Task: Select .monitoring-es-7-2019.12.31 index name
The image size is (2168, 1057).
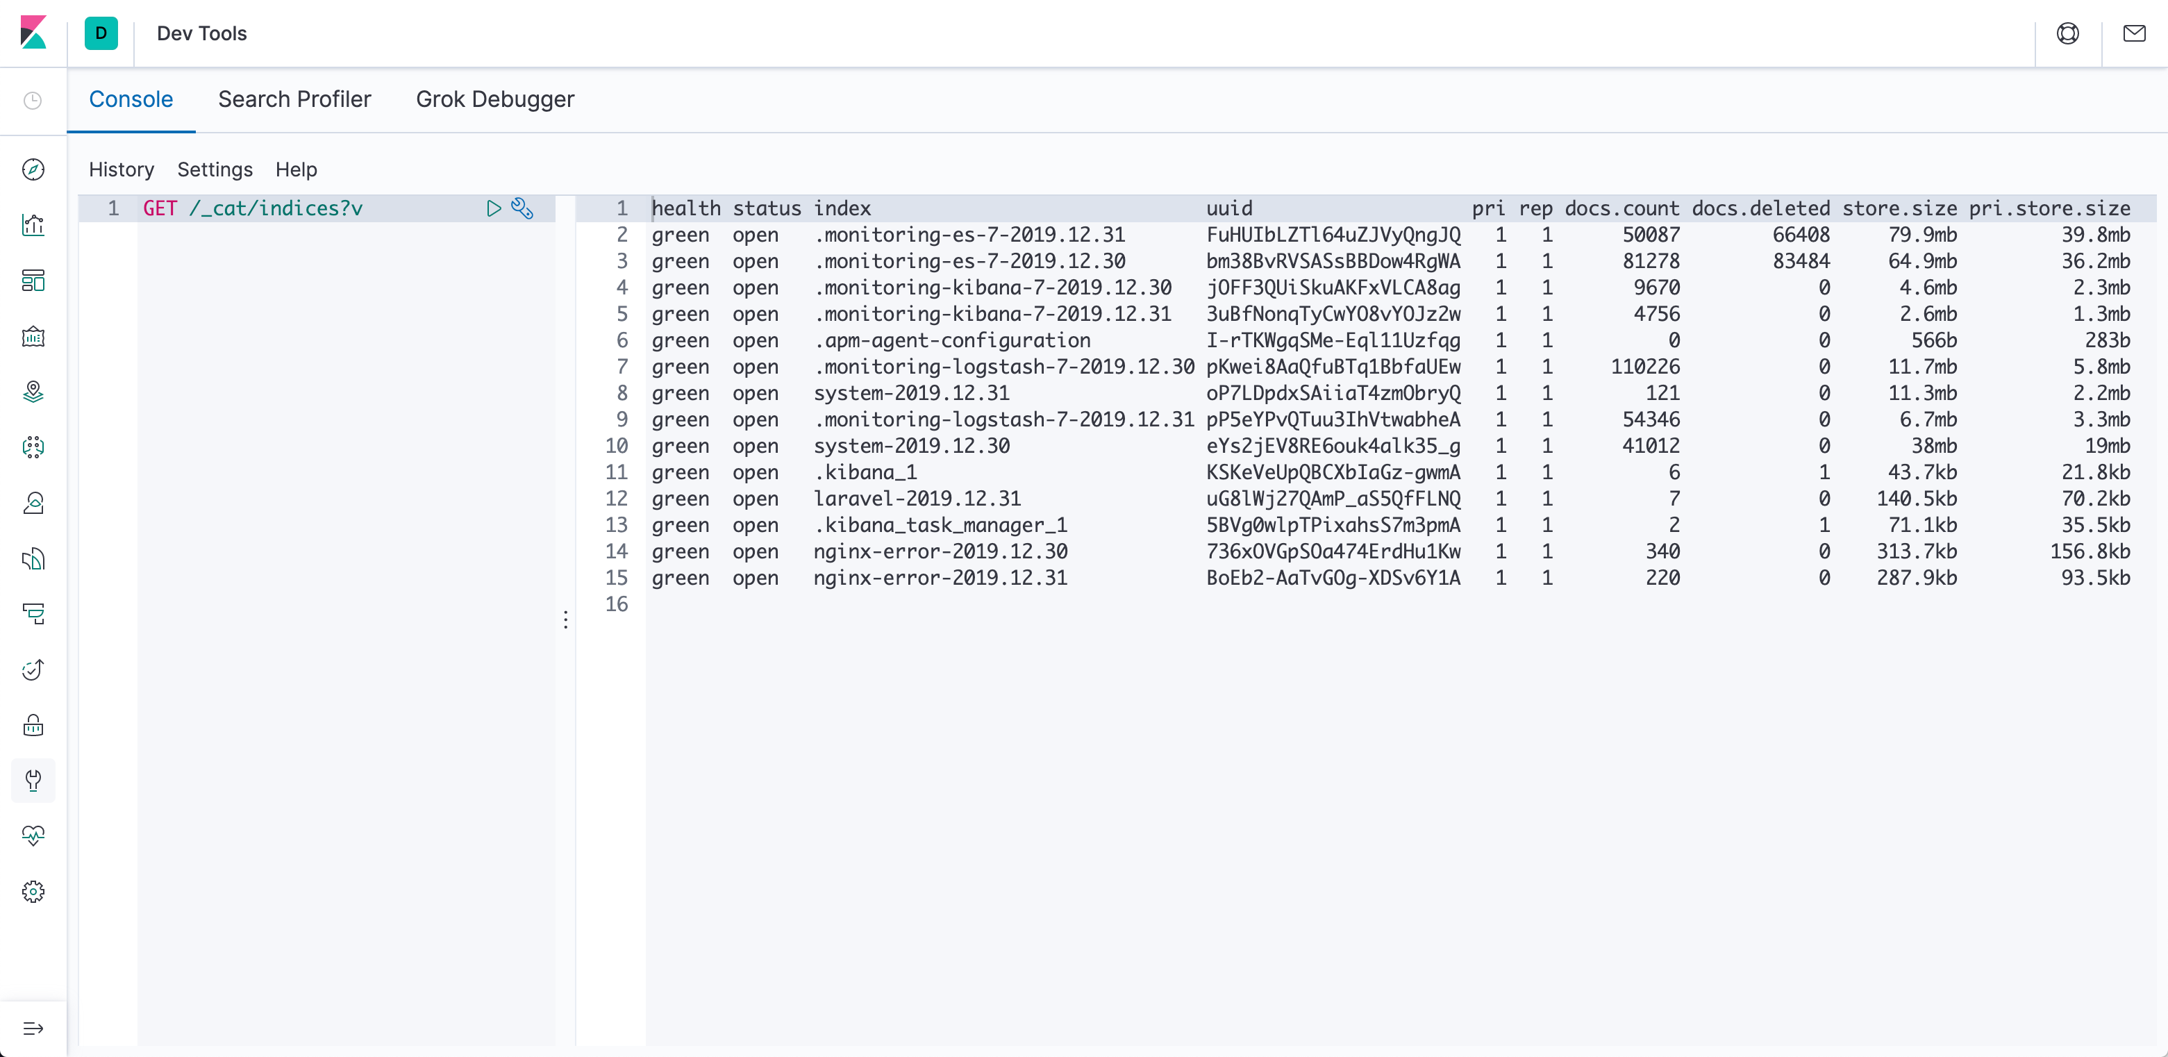Action: (969, 235)
